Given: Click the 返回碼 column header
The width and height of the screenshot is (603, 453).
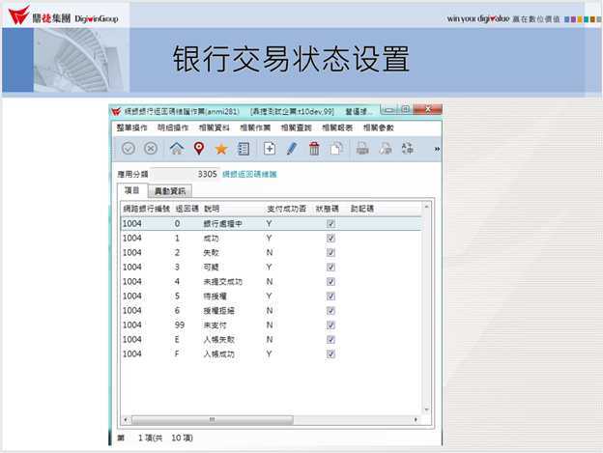Looking at the screenshot, I should pos(187,209).
